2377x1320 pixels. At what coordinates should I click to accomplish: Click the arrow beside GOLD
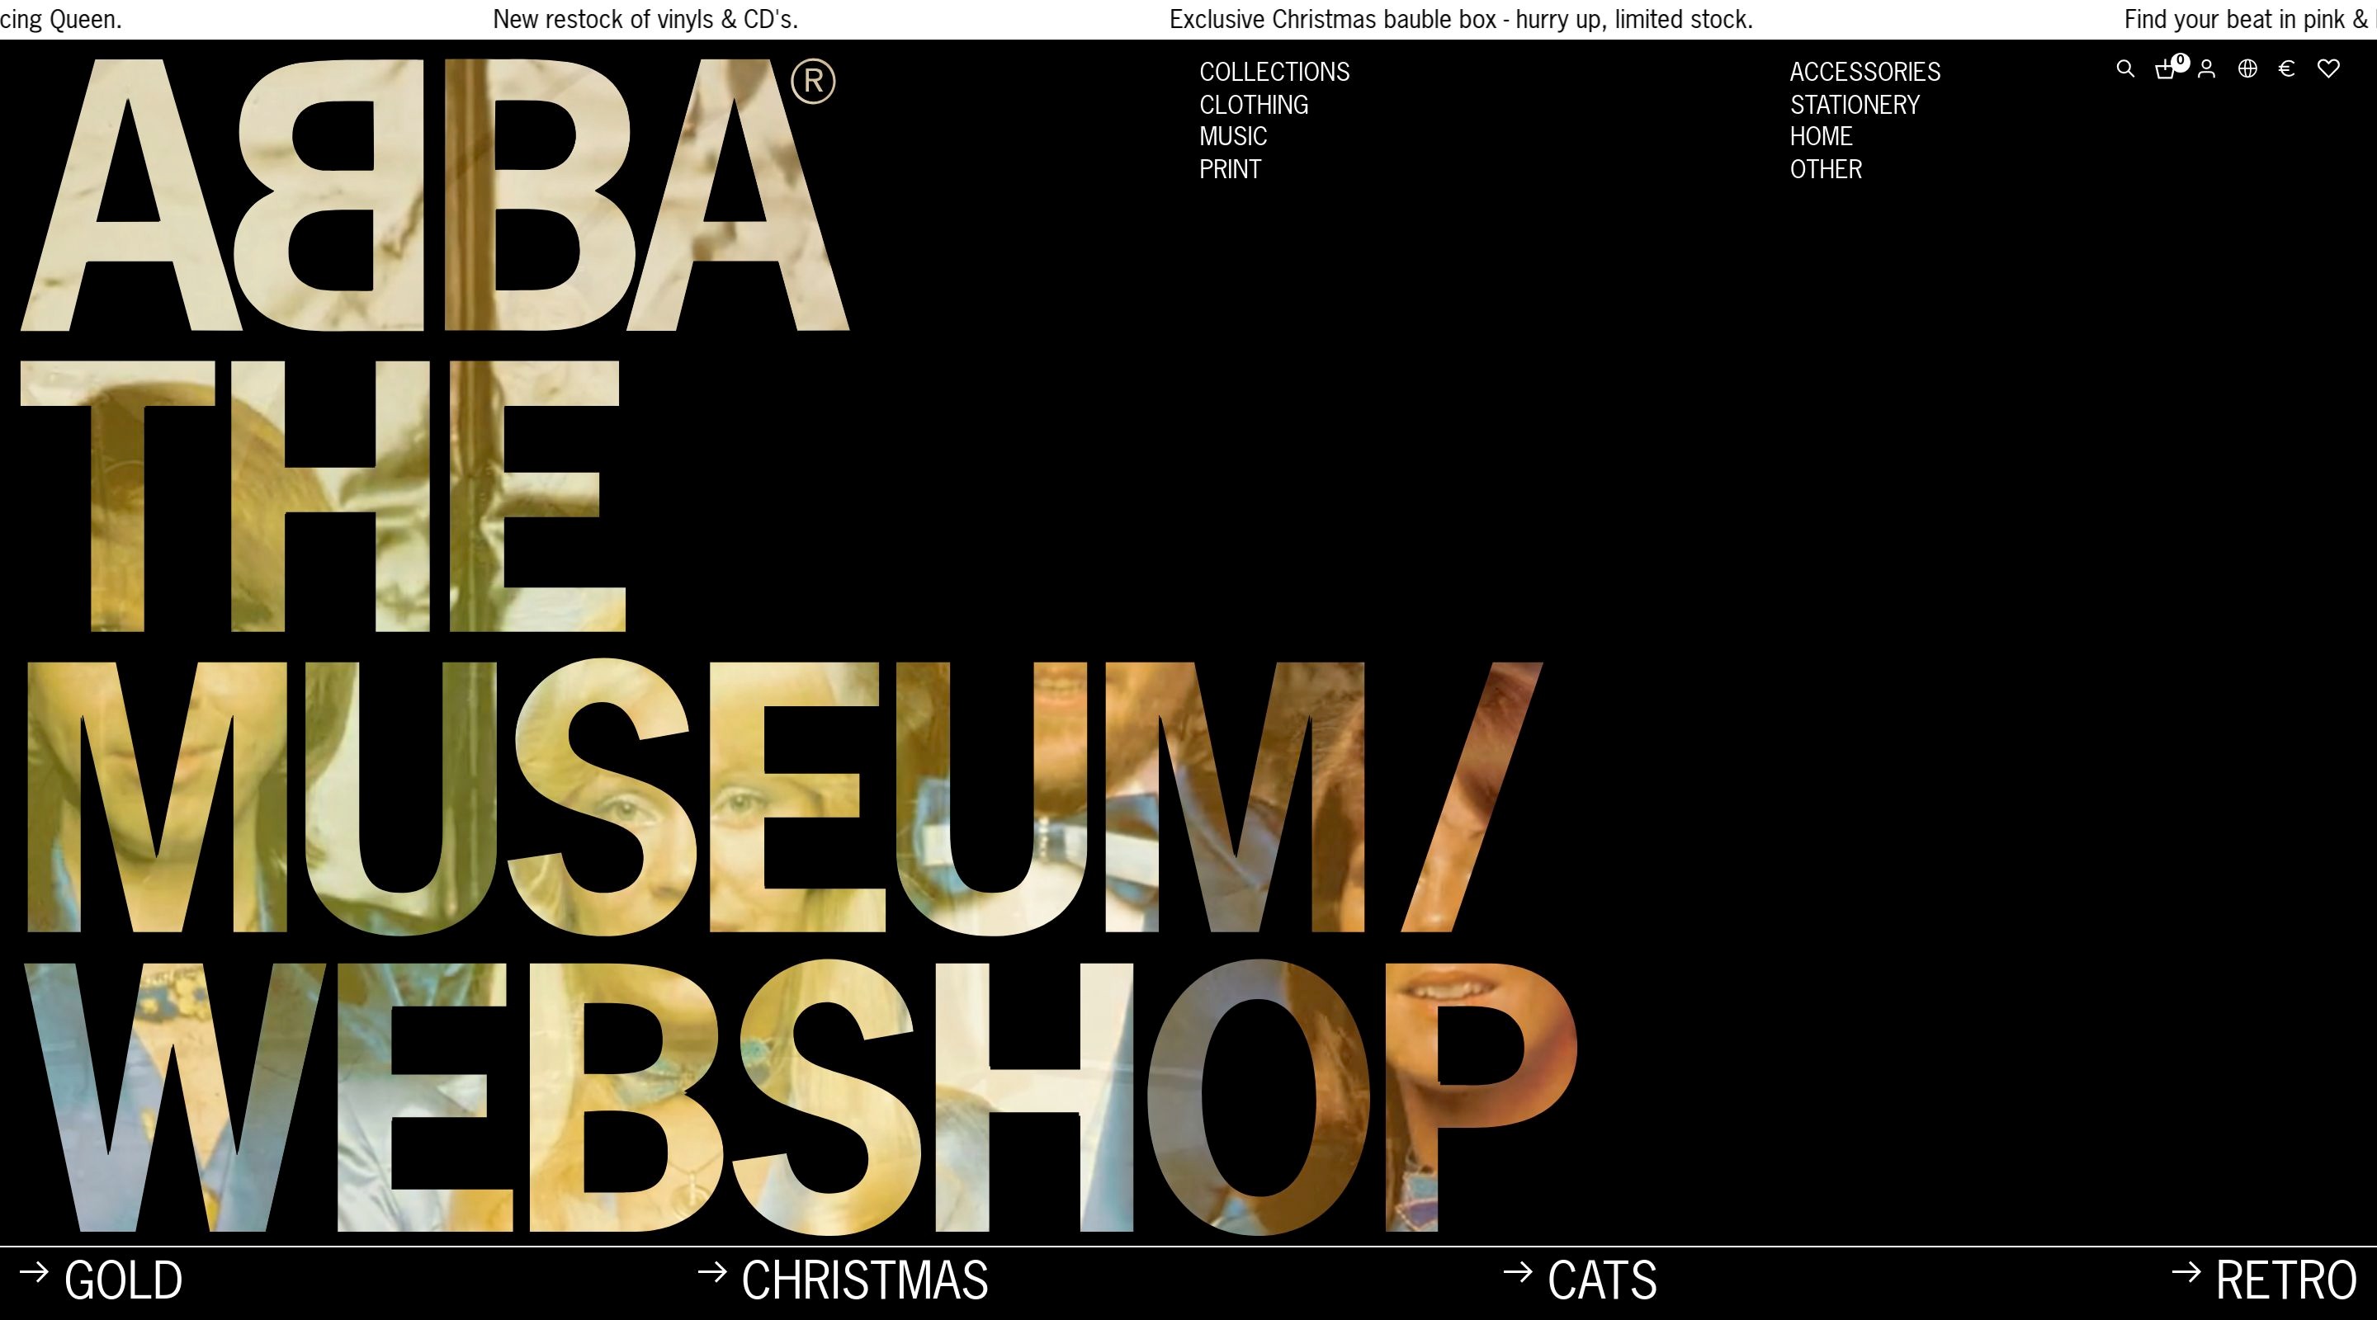tap(34, 1273)
